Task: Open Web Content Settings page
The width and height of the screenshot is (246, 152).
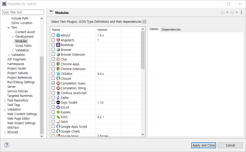Action: 22,114
